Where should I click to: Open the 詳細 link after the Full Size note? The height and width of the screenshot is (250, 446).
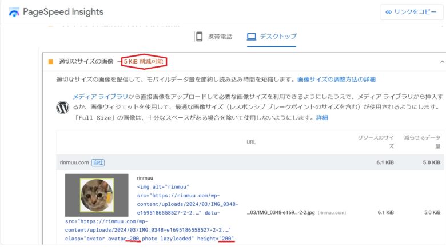[x=322, y=117]
